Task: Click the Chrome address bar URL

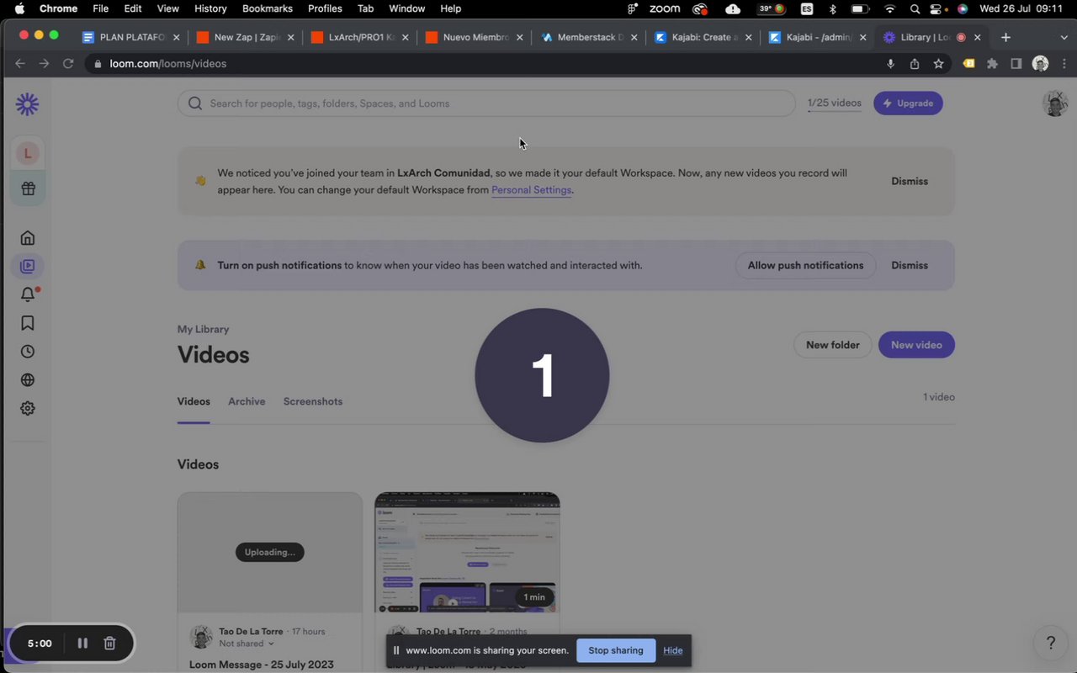Action: 168,64
